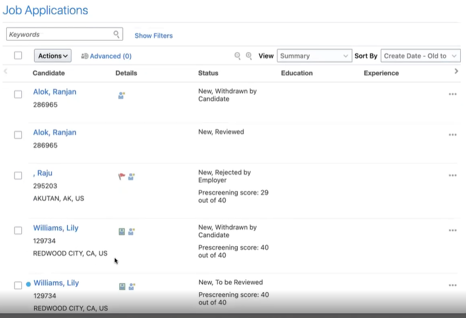The width and height of the screenshot is (466, 318).
Task: Click withdrawn status text in first Alok, Ranjan row
Action: coord(228,95)
